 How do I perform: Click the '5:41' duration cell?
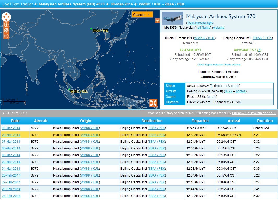[256, 189]
